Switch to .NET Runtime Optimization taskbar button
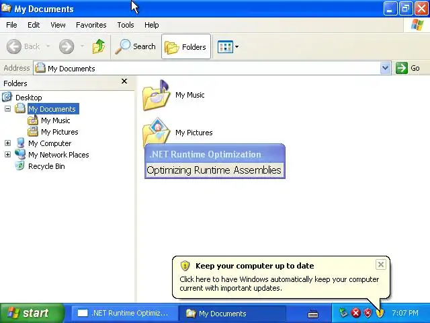Screen dimensions: 430x323 (124, 313)
